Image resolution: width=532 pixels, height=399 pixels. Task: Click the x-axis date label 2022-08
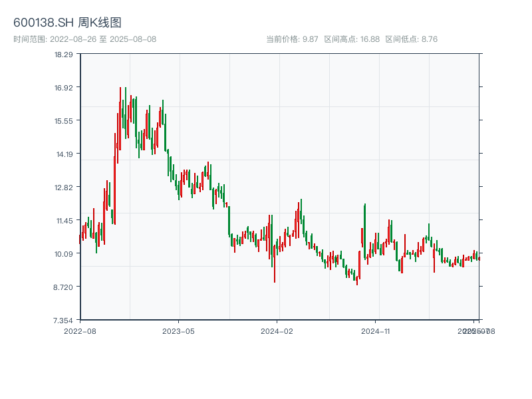tap(80, 331)
